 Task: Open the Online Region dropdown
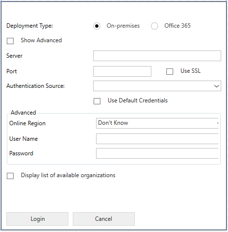tap(157, 123)
